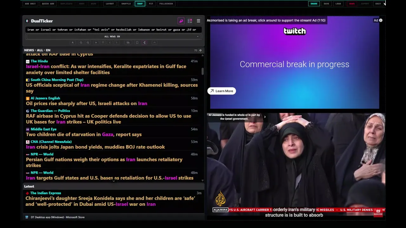Viewport: 406px width, 228px height.
Task: Click the news list vertical scrollbar thumb
Action: coord(202,72)
